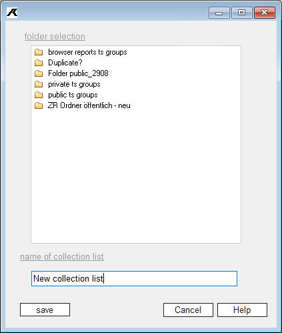Select the Duplicate? folder entry
Image resolution: width=282 pixels, height=333 pixels.
pyautogui.click(x=65, y=63)
